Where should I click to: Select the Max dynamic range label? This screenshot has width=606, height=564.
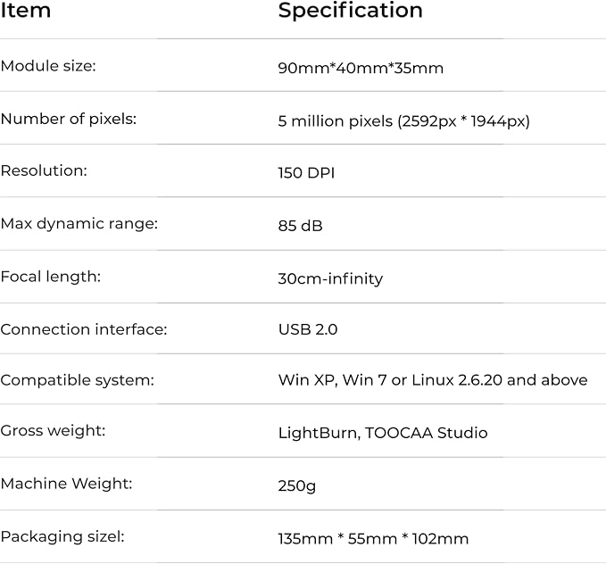click(79, 224)
